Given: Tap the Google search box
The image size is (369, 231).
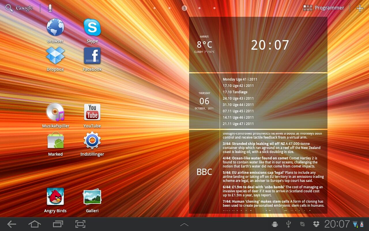Looking at the screenshot, I should click(x=19, y=8).
